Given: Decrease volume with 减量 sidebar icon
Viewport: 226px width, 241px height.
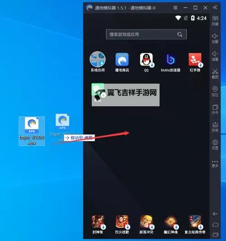Looking at the screenshot, I should pyautogui.click(x=215, y=56).
